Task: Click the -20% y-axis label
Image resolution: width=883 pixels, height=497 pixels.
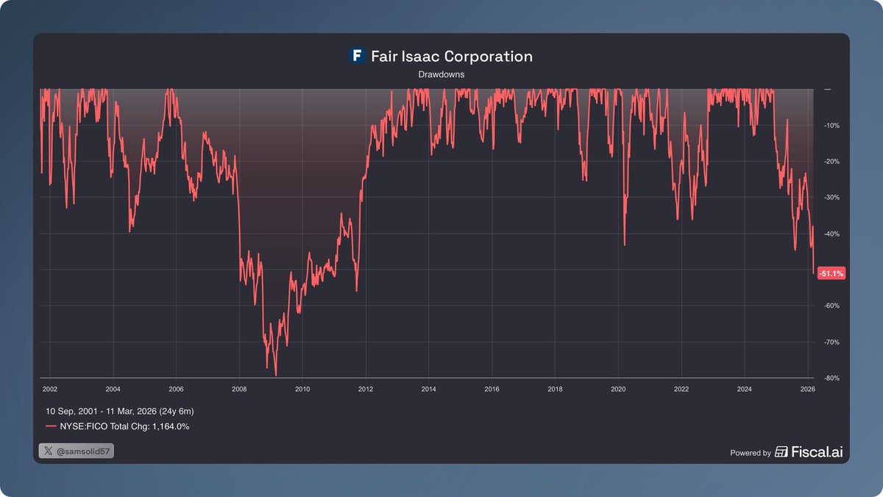Action: point(832,161)
